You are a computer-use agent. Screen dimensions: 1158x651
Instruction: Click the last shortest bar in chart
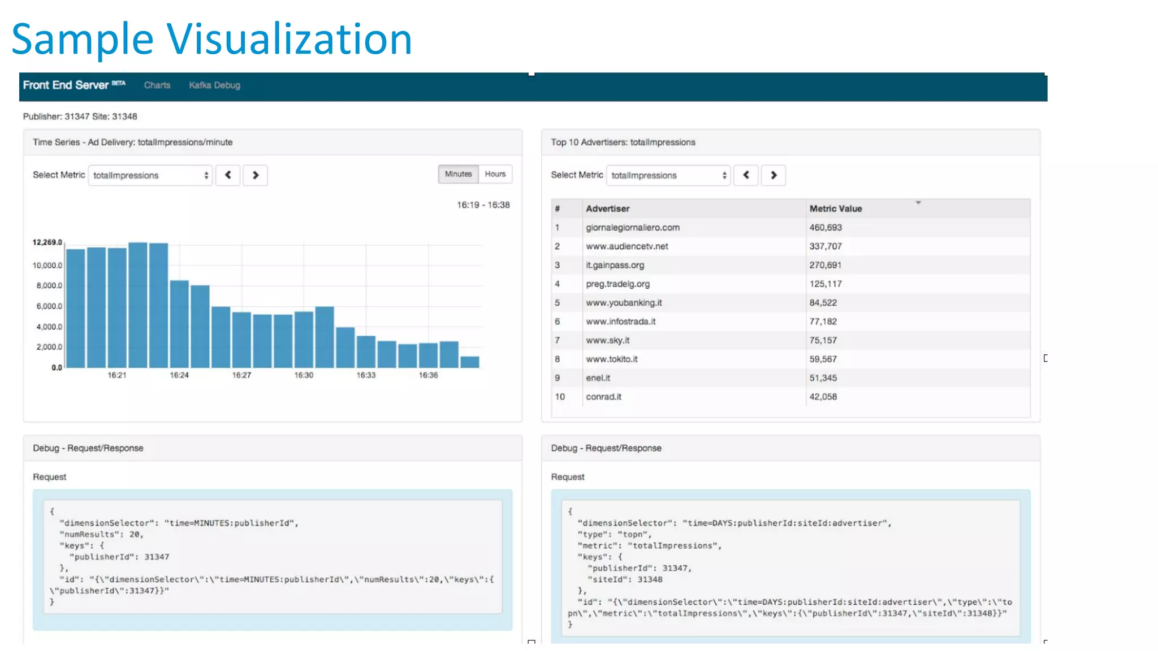tap(470, 362)
